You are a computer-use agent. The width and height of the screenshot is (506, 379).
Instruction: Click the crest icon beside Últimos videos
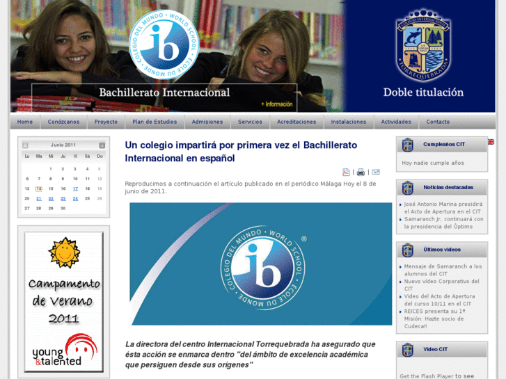point(408,250)
